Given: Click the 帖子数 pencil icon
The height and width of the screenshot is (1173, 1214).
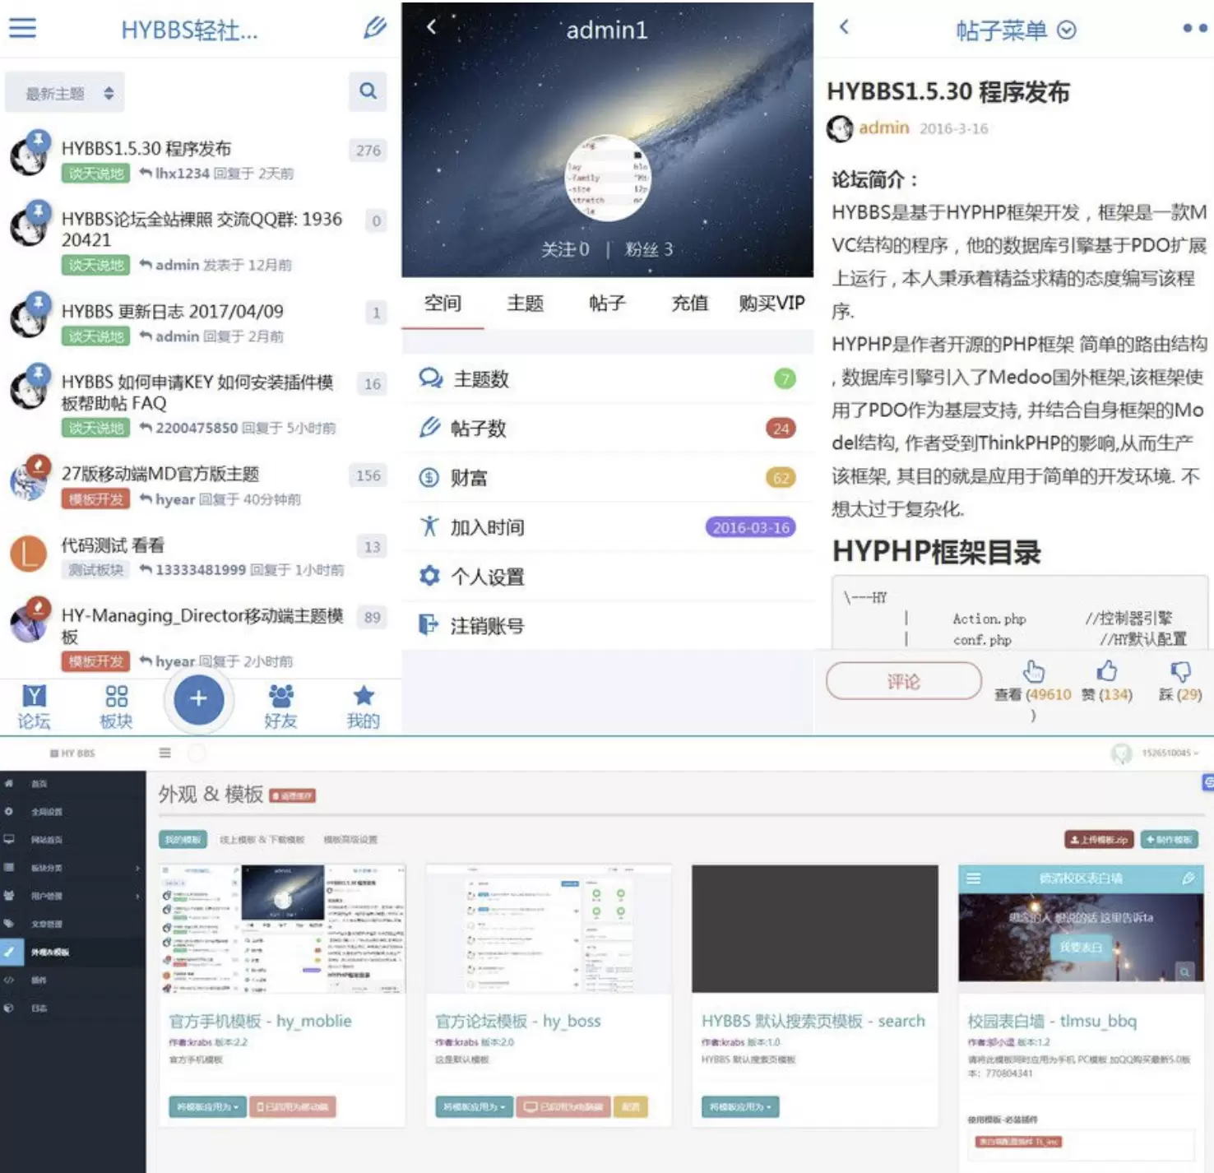Looking at the screenshot, I should pyautogui.click(x=429, y=428).
